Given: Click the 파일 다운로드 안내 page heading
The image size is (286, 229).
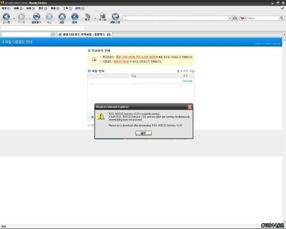Looking at the screenshot, I should [19, 42].
